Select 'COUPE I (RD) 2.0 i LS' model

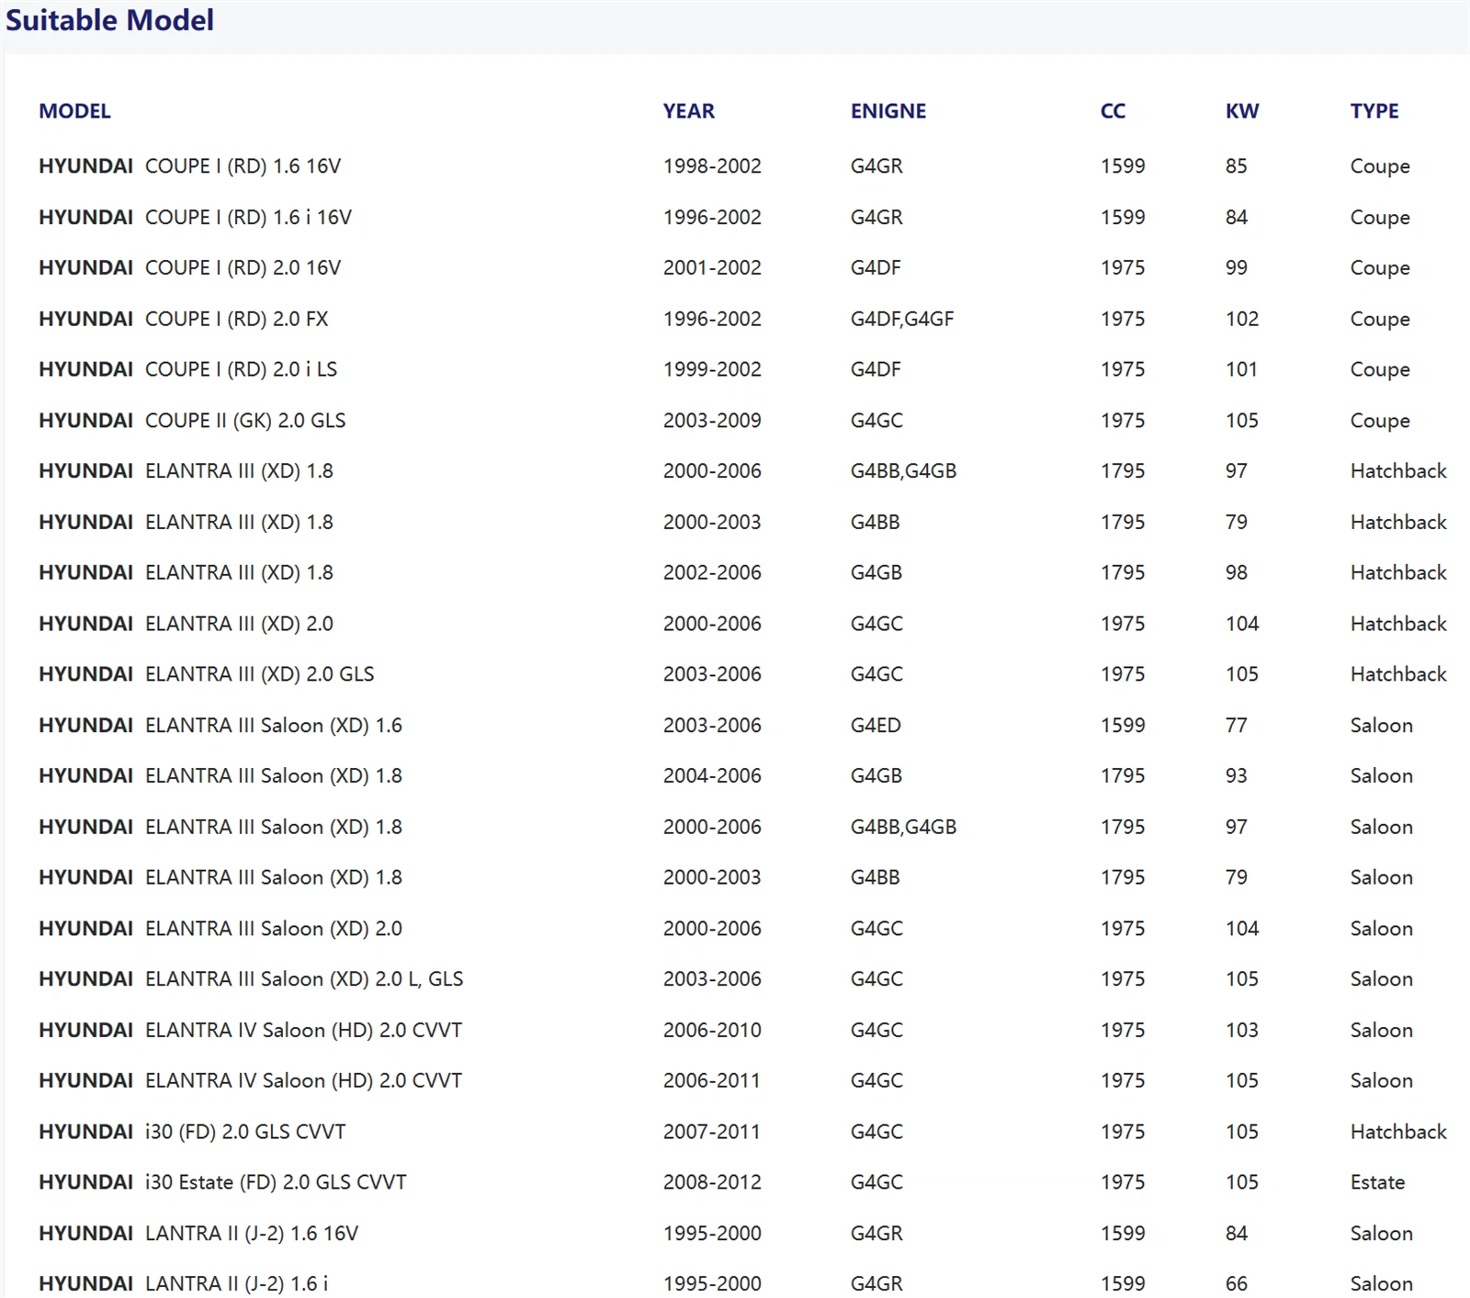(x=187, y=369)
